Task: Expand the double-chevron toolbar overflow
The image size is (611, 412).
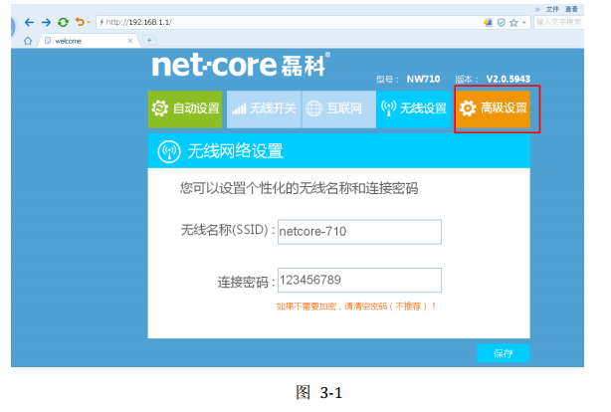Action: 537,9
